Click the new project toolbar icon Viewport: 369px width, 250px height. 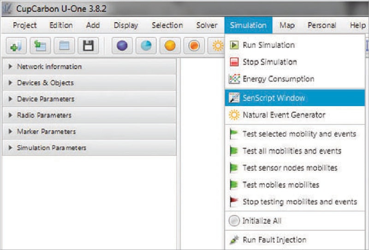coord(16,45)
